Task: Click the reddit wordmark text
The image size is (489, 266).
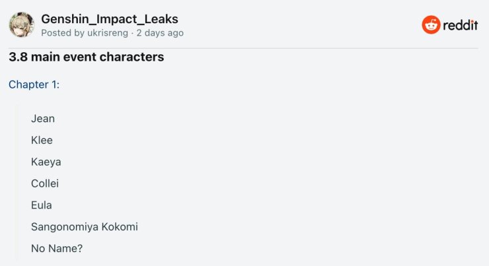Action: click(461, 25)
